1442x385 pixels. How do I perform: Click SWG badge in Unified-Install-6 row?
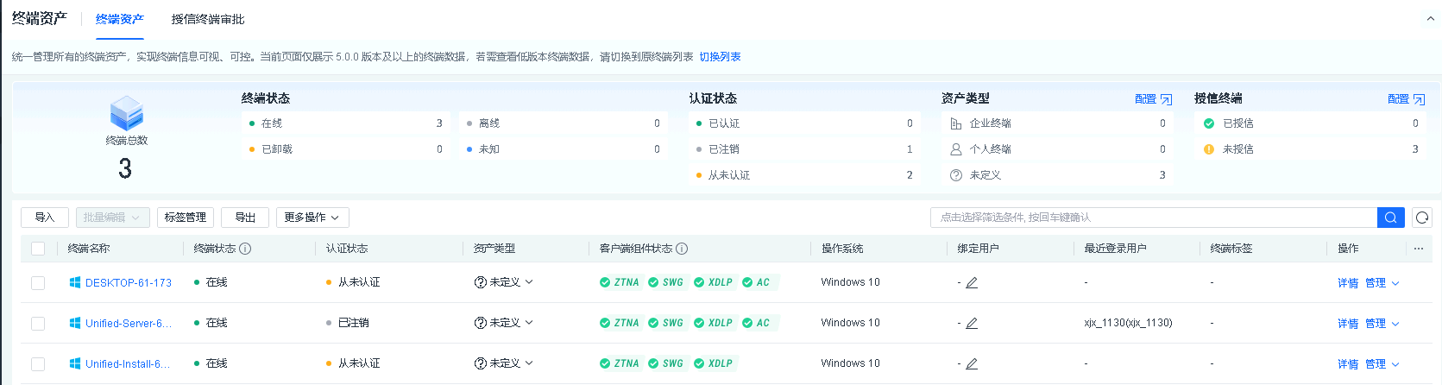666,363
